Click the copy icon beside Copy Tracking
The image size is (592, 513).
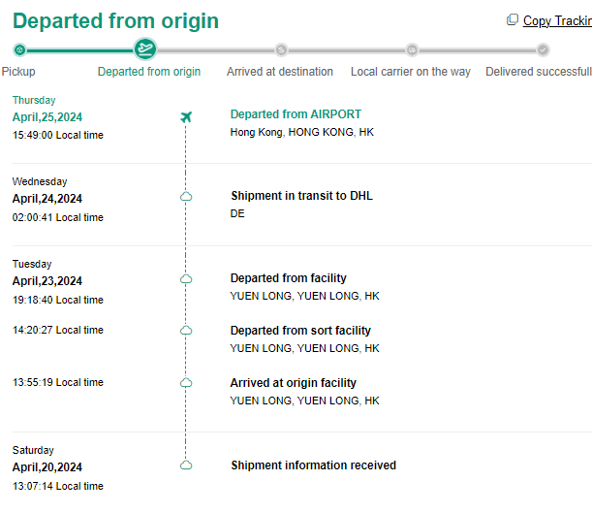pos(513,20)
